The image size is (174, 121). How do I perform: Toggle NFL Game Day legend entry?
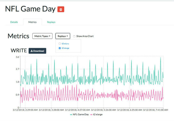click(x=79, y=114)
